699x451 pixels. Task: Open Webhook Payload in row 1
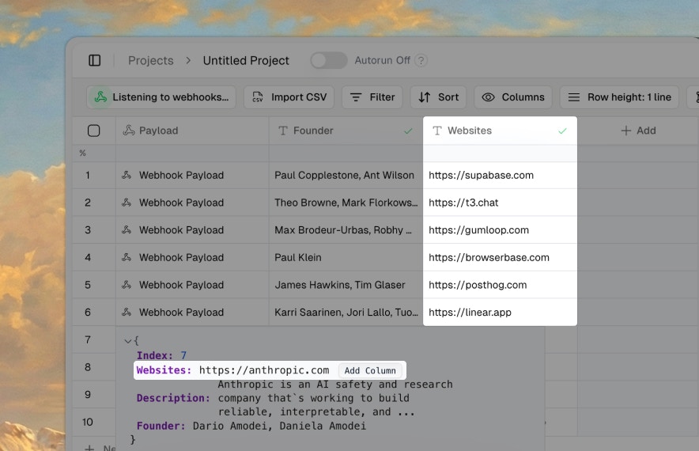[x=181, y=176]
